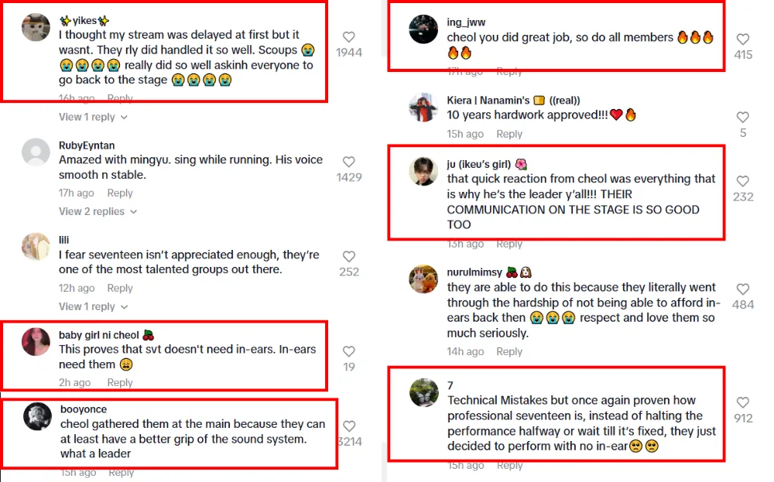774x482 pixels.
Task: Expand View 2 replies under RubyEyntan
Action: [98, 211]
